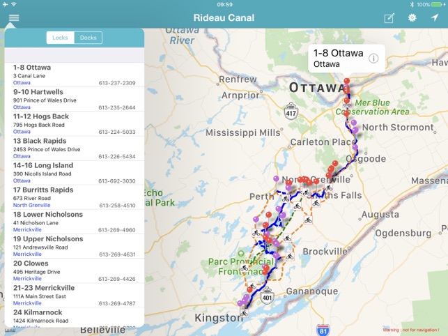Tap Ottawa link under 9-10 Hartwells
The image size is (448, 336).
(22, 107)
